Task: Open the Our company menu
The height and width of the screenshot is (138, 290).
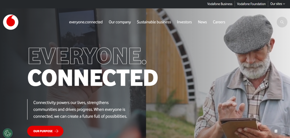Action: (120, 22)
